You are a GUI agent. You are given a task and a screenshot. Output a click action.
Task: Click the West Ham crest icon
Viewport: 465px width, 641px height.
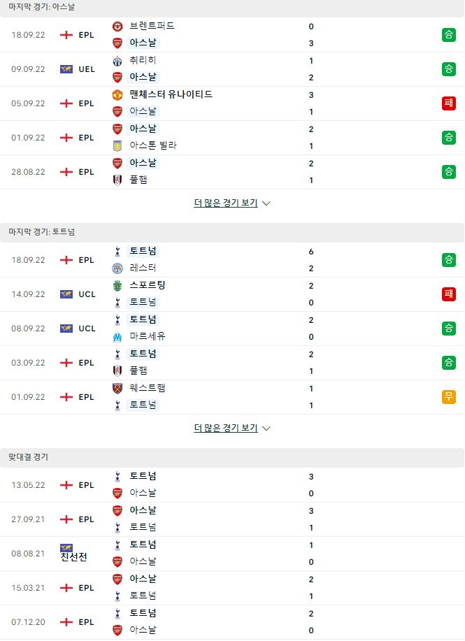point(117,389)
